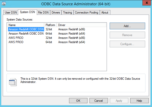Click Amazon Redshift (x64) driver in last row
Viewport: 152px width, 107px height.
click(72, 42)
